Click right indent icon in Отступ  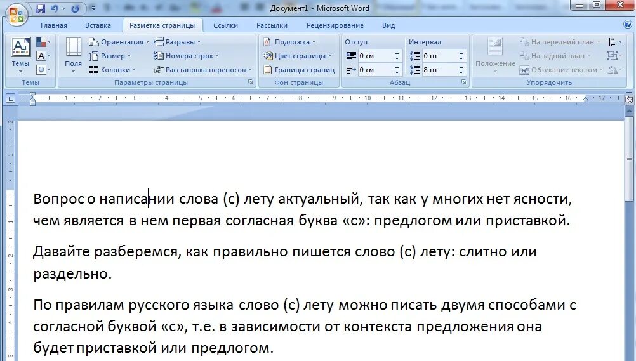coord(351,70)
